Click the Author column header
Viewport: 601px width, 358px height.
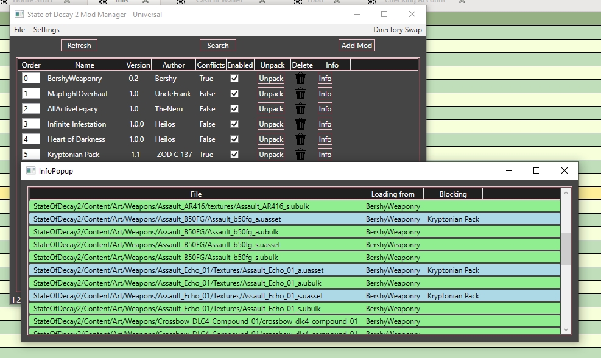pos(174,65)
